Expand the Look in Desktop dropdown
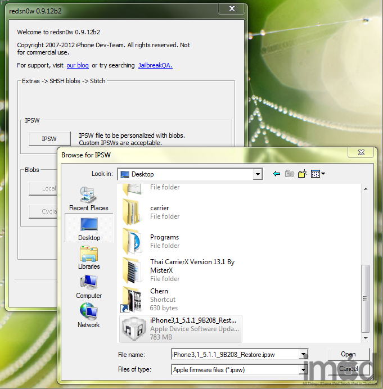The image size is (383, 389). [x=258, y=174]
